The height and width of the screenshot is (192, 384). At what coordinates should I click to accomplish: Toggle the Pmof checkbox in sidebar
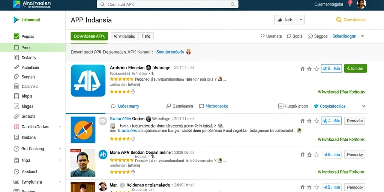click(x=16, y=48)
